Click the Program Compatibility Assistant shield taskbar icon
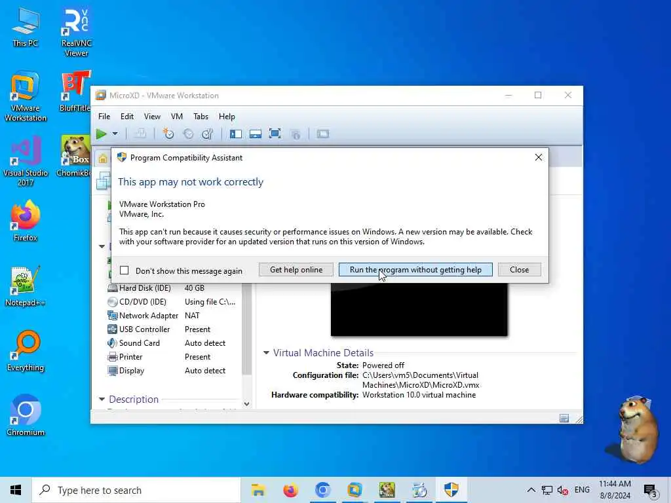Screen dimensions: 671x503 [x=451, y=490]
